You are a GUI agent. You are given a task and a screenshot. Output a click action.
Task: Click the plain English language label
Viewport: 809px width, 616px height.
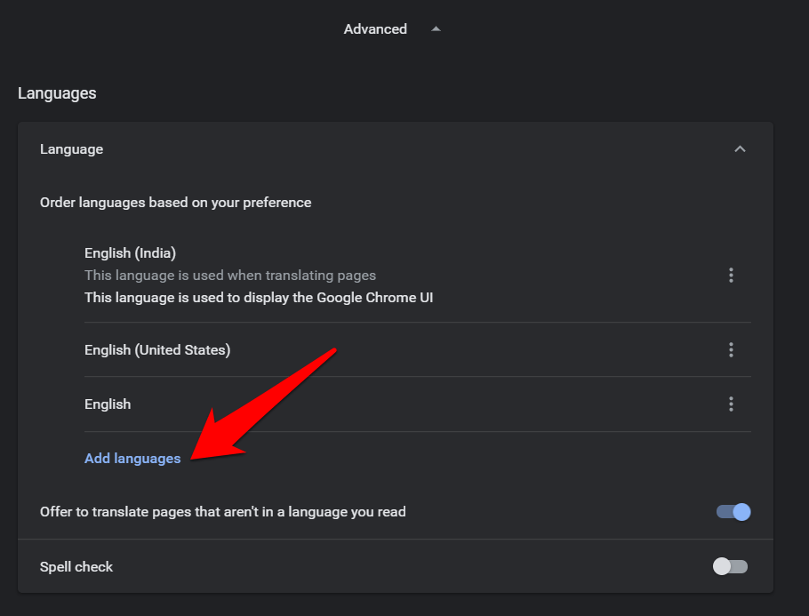click(x=108, y=404)
